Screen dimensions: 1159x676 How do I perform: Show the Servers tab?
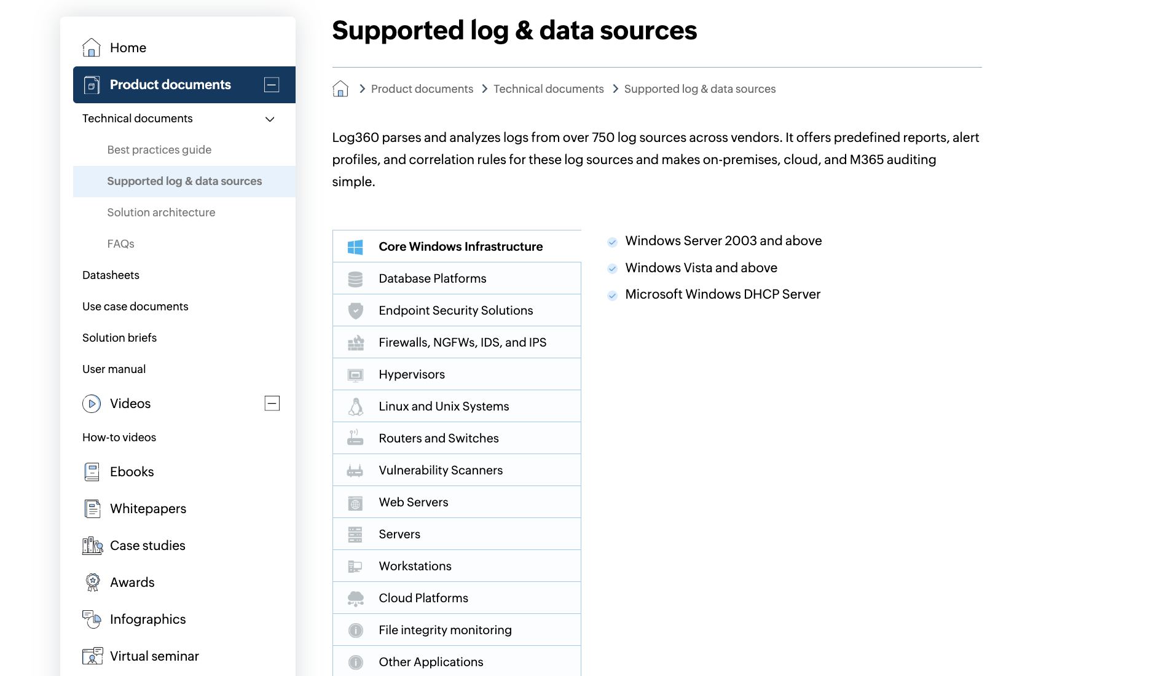457,534
